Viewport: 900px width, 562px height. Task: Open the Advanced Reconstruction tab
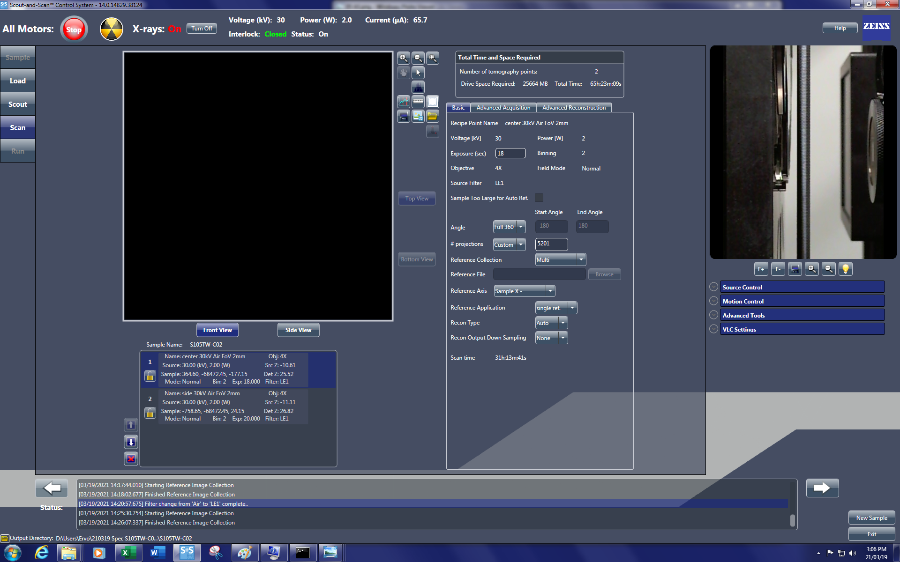coord(574,108)
